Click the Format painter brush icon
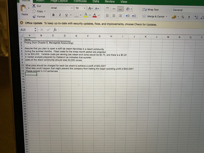Viewport: 204px width, 153px height. point(34,17)
